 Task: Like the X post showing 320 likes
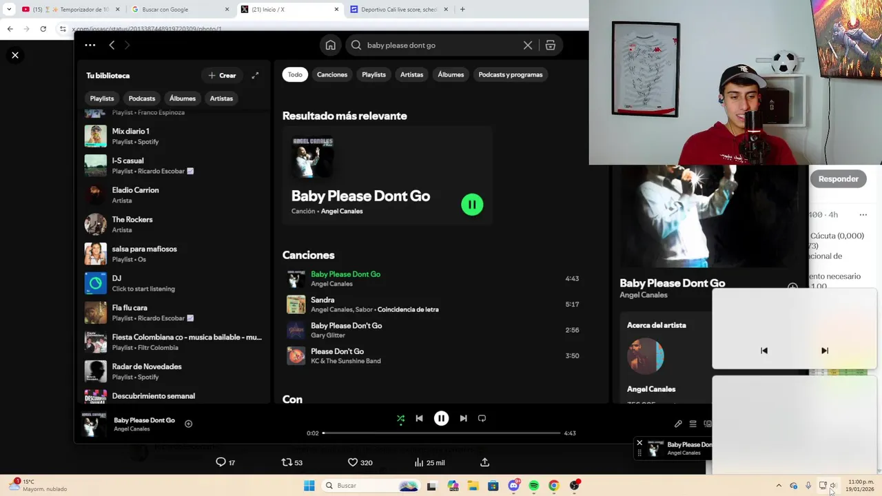tap(360, 462)
